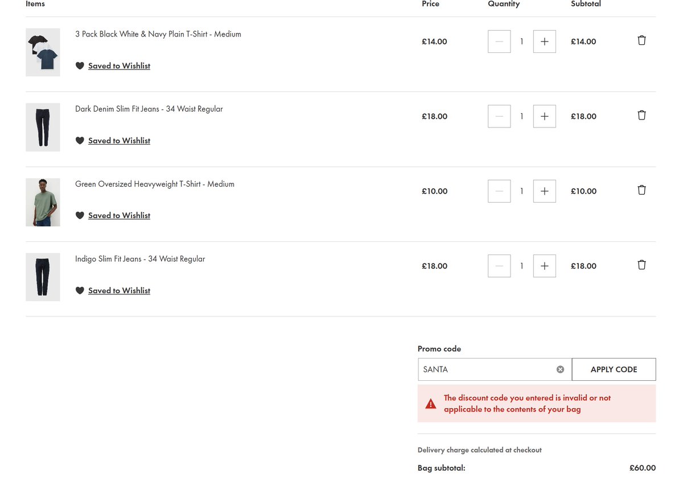The width and height of the screenshot is (683, 481).
Task: Delete the 3 Pack Plain T-Shirt item
Action: [x=641, y=40]
